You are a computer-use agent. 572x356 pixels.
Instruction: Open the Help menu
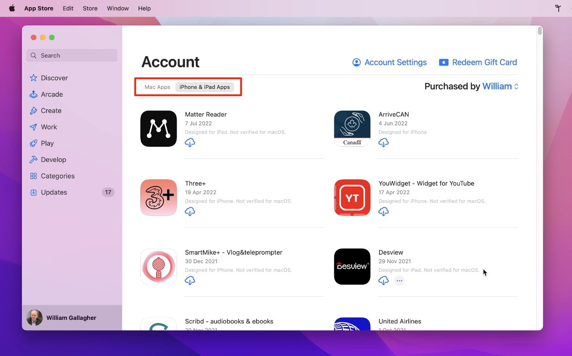[x=144, y=8]
